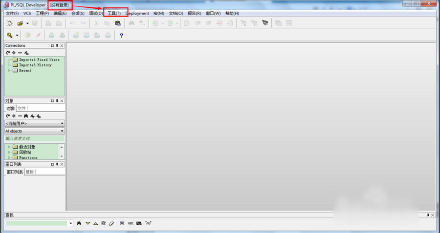Click the eraser icon in the search bar
The width and height of the screenshot is (440, 233).
click(111, 223)
